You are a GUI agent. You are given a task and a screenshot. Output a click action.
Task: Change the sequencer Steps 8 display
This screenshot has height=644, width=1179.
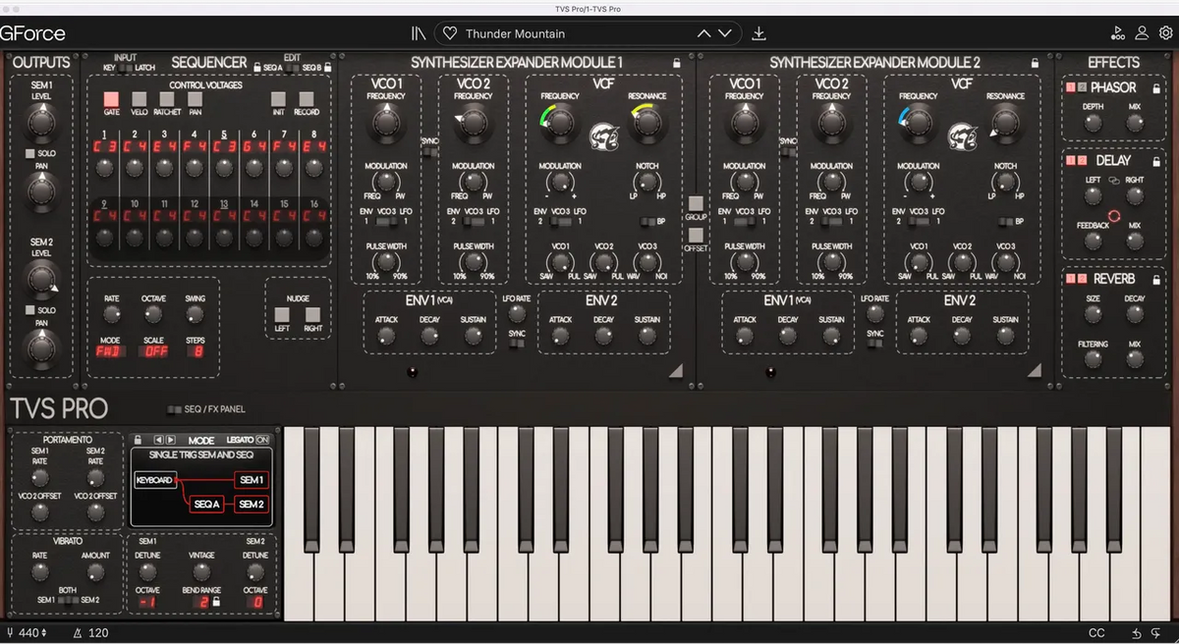pos(195,349)
